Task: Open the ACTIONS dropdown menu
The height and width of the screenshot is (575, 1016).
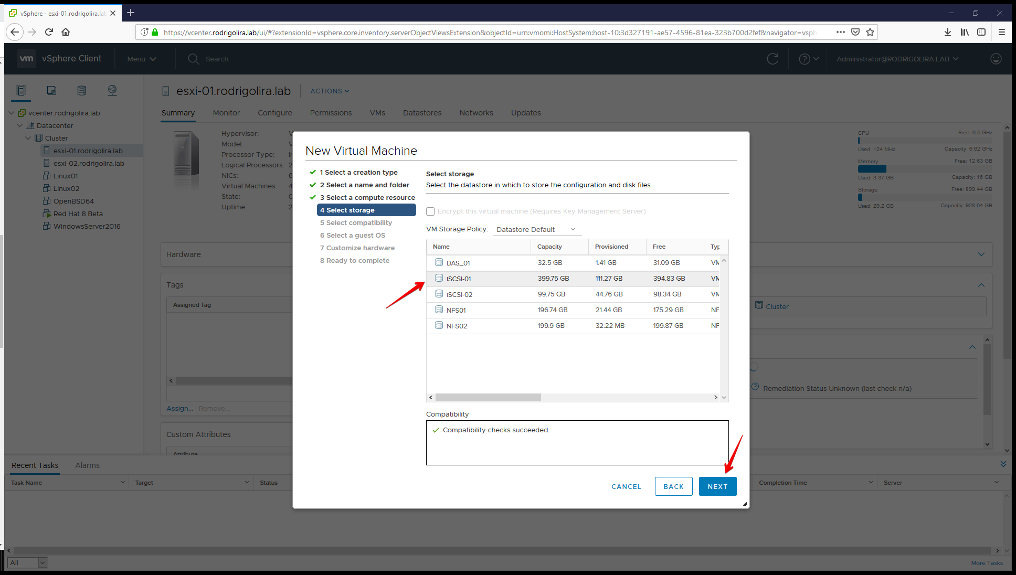Action: [x=330, y=91]
